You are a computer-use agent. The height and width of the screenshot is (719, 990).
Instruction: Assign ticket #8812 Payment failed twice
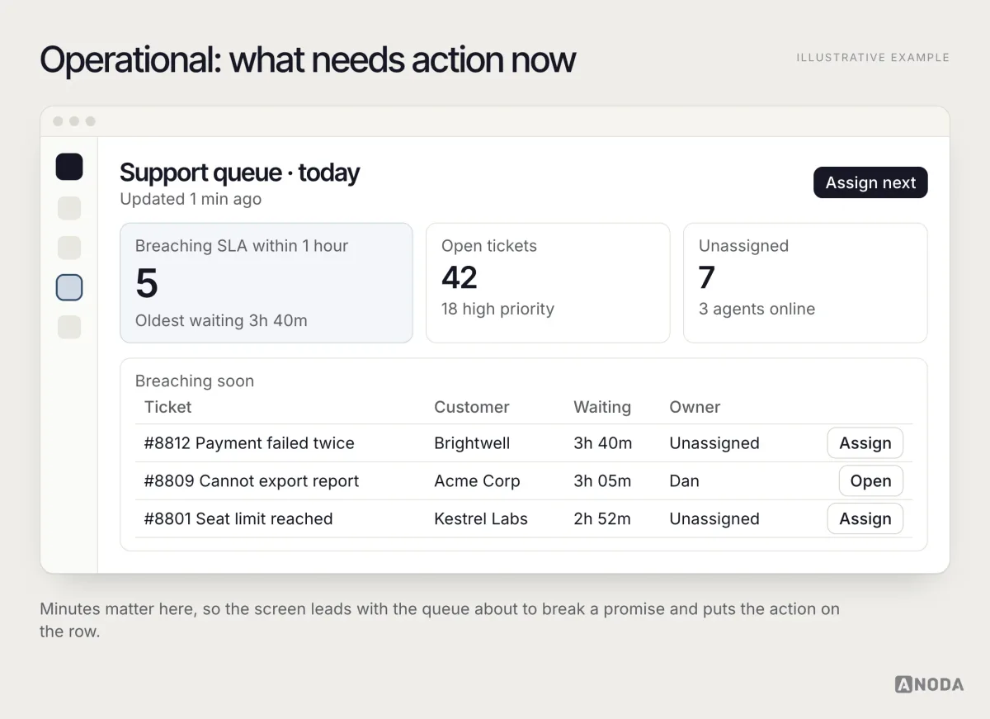pyautogui.click(x=865, y=443)
